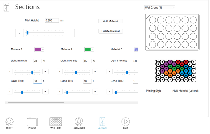Click Material 1 Light Intensity slider handle

tap(32, 72)
